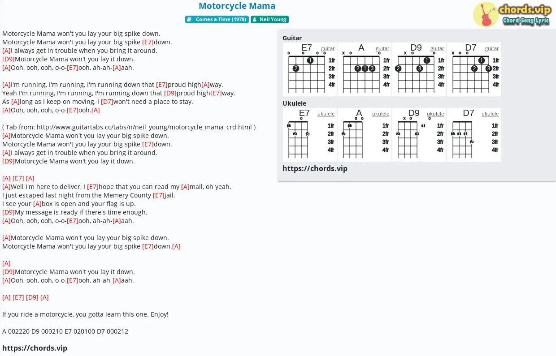Click "If you ride a motorcycle" note text

(85, 314)
